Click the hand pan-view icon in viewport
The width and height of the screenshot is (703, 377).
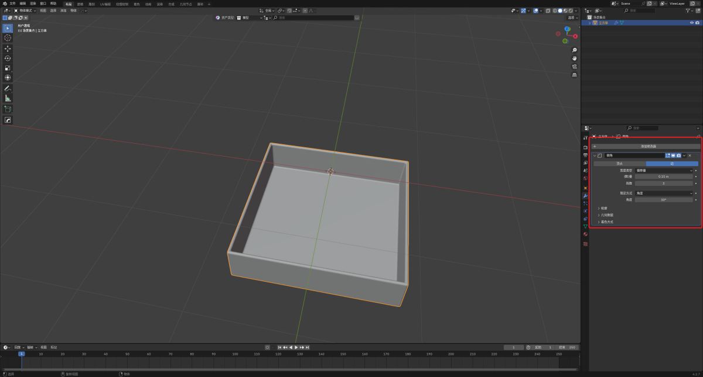pos(574,58)
